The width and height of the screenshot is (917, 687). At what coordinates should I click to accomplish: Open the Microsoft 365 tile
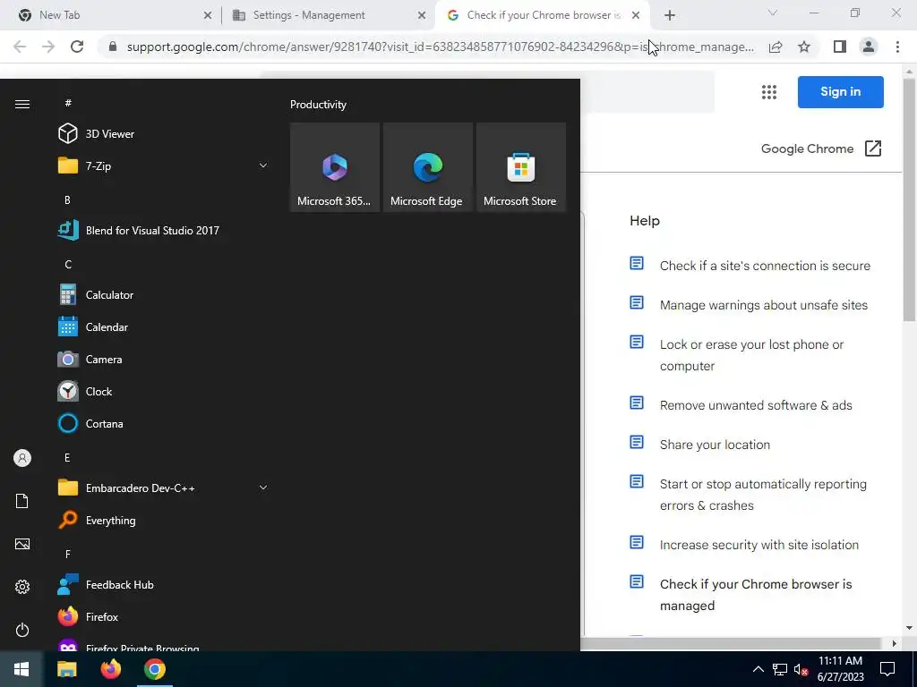click(335, 167)
